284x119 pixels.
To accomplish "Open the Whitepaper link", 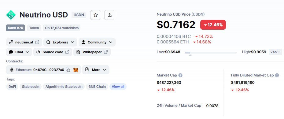I will 92,52.
